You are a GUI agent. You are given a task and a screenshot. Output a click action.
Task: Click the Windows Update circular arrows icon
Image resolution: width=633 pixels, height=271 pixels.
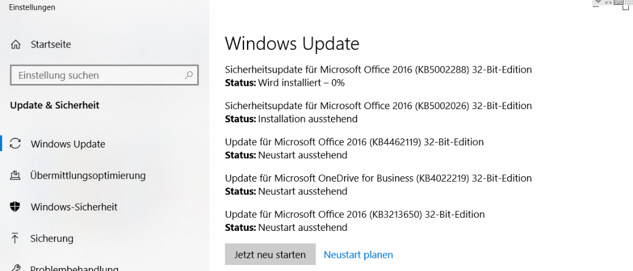coord(16,144)
